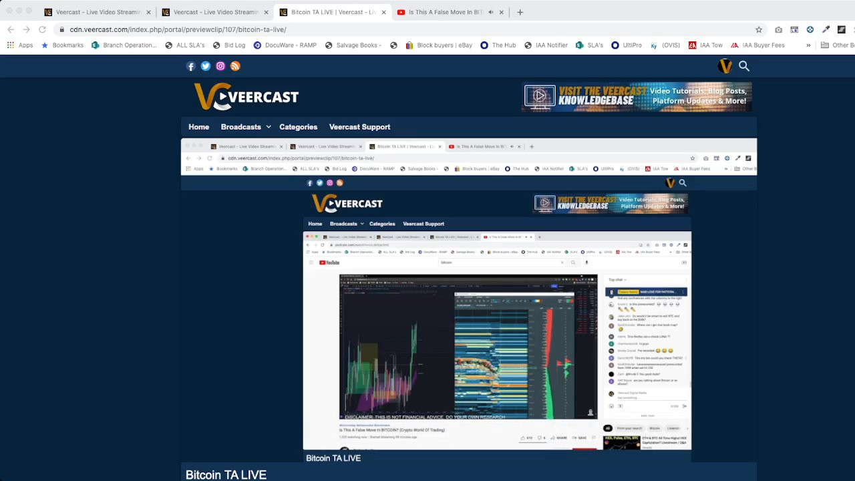Open the Instagram icon in the top page header
Screen dimensions: 855x481
coord(220,66)
